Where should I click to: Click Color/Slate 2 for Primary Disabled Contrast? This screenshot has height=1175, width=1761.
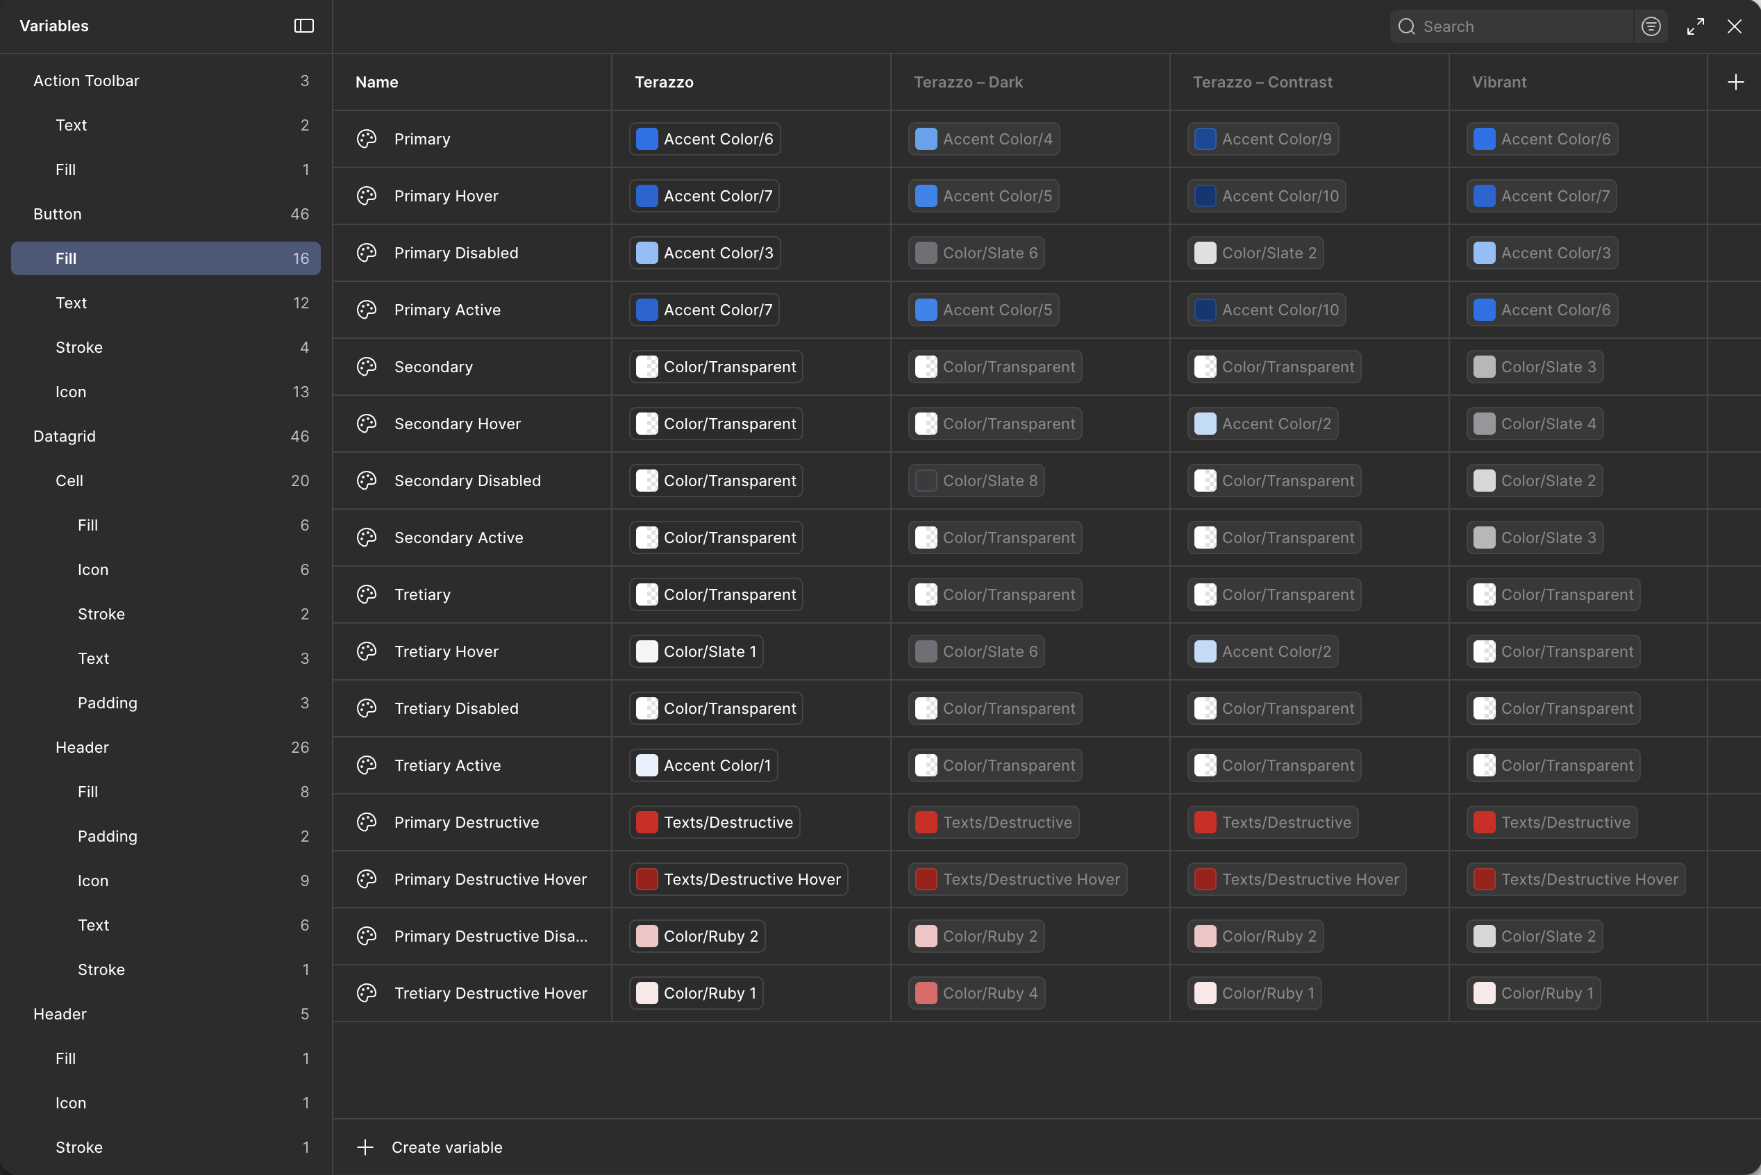pyautogui.click(x=1255, y=253)
